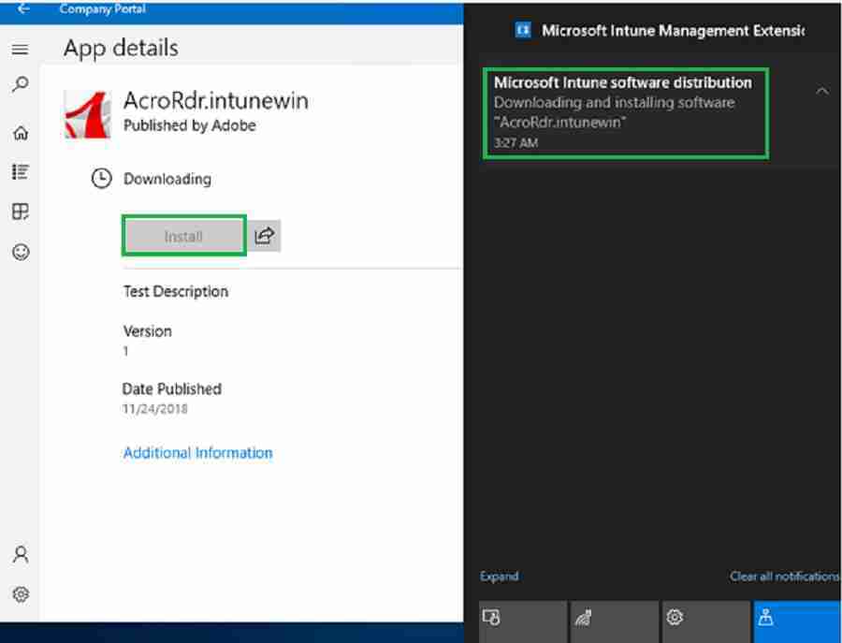The height and width of the screenshot is (643, 842).
Task: Toggle the tablet mode quick action tile
Action: pyautogui.click(x=523, y=622)
